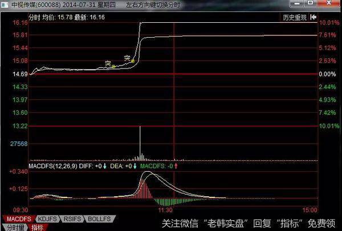
Task: Click the 11:30 time axis label
Action: pos(165,210)
